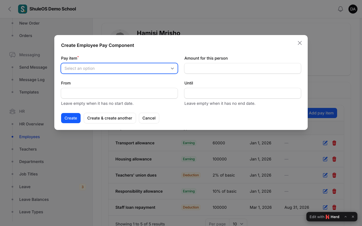362x226 pixels.
Task: Open Send Message in sidebar
Action: coord(33,67)
